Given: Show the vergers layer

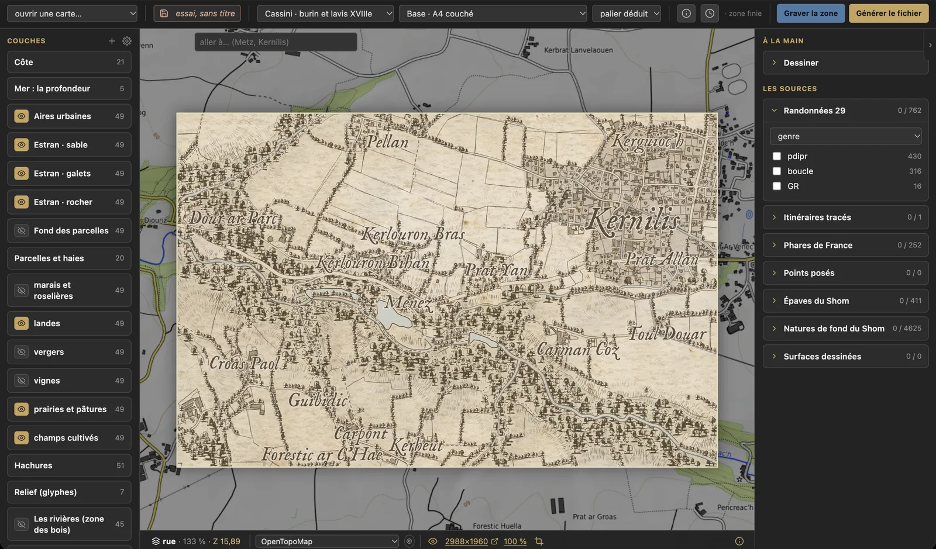Looking at the screenshot, I should click(22, 352).
